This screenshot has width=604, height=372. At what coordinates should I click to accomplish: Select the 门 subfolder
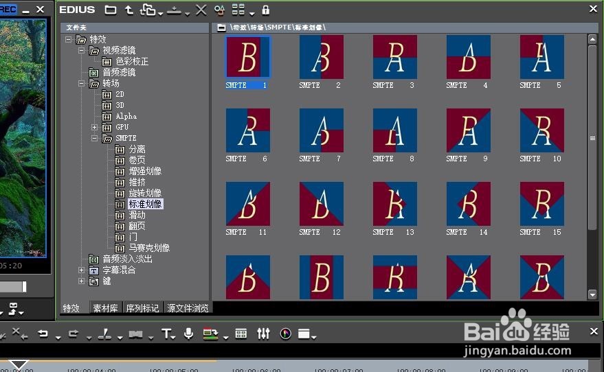tap(133, 237)
